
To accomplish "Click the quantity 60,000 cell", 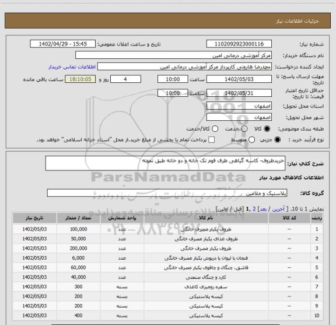I will (78, 268).
